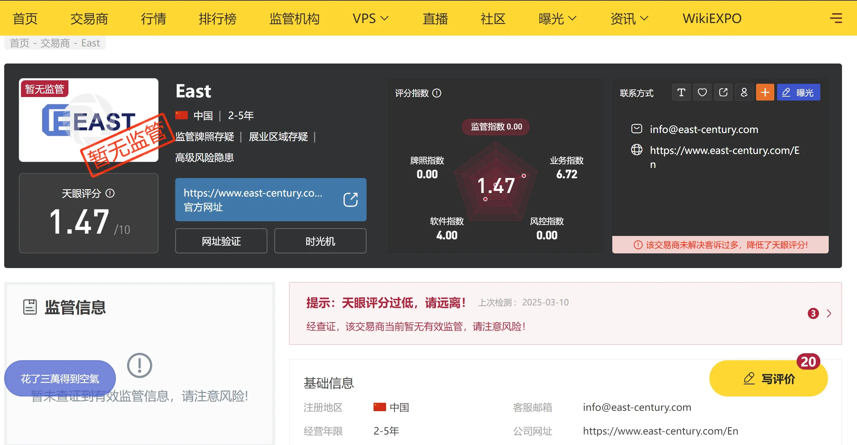Click the 暂无监管 red tag on logo
Image resolution: width=857 pixels, height=445 pixels.
point(45,89)
